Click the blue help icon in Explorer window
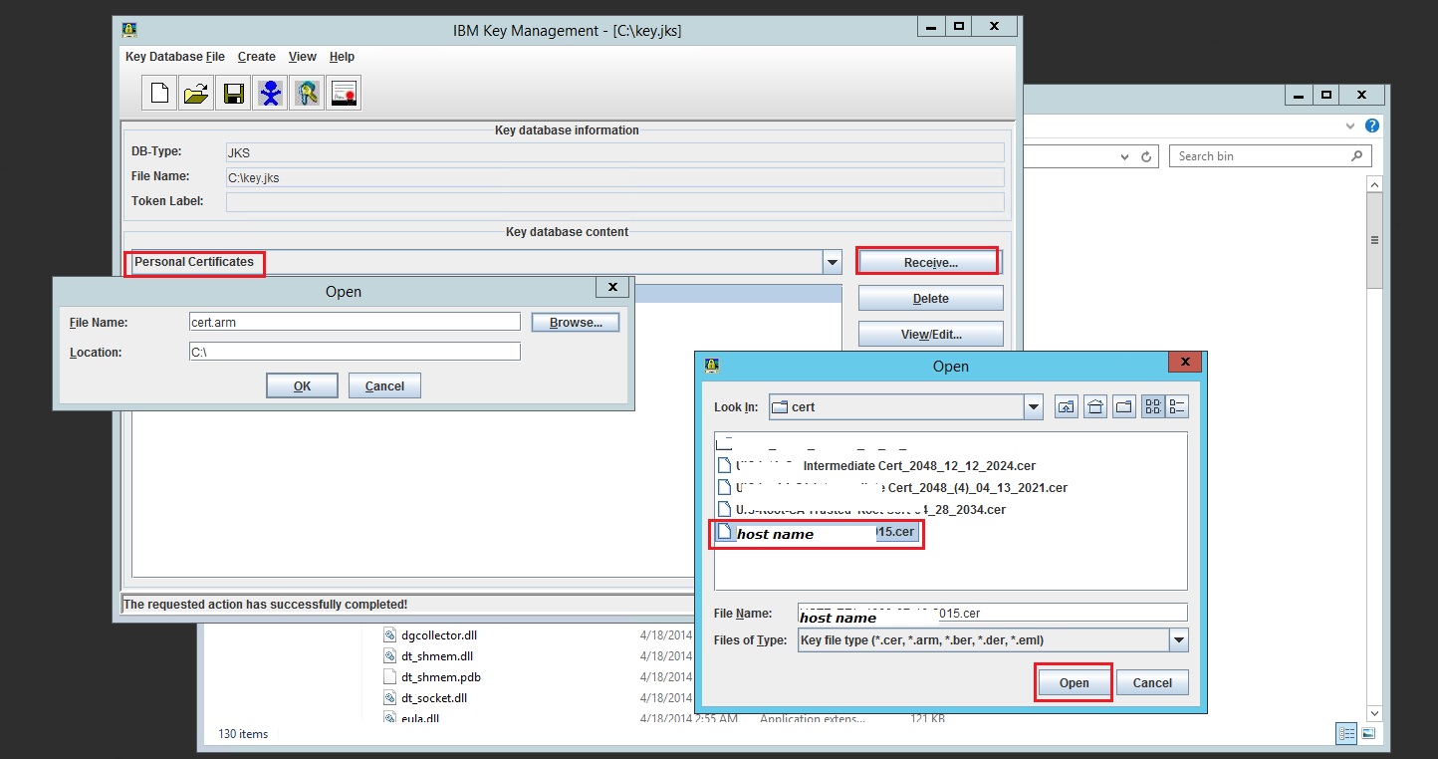The image size is (1438, 759). pos(1372,126)
